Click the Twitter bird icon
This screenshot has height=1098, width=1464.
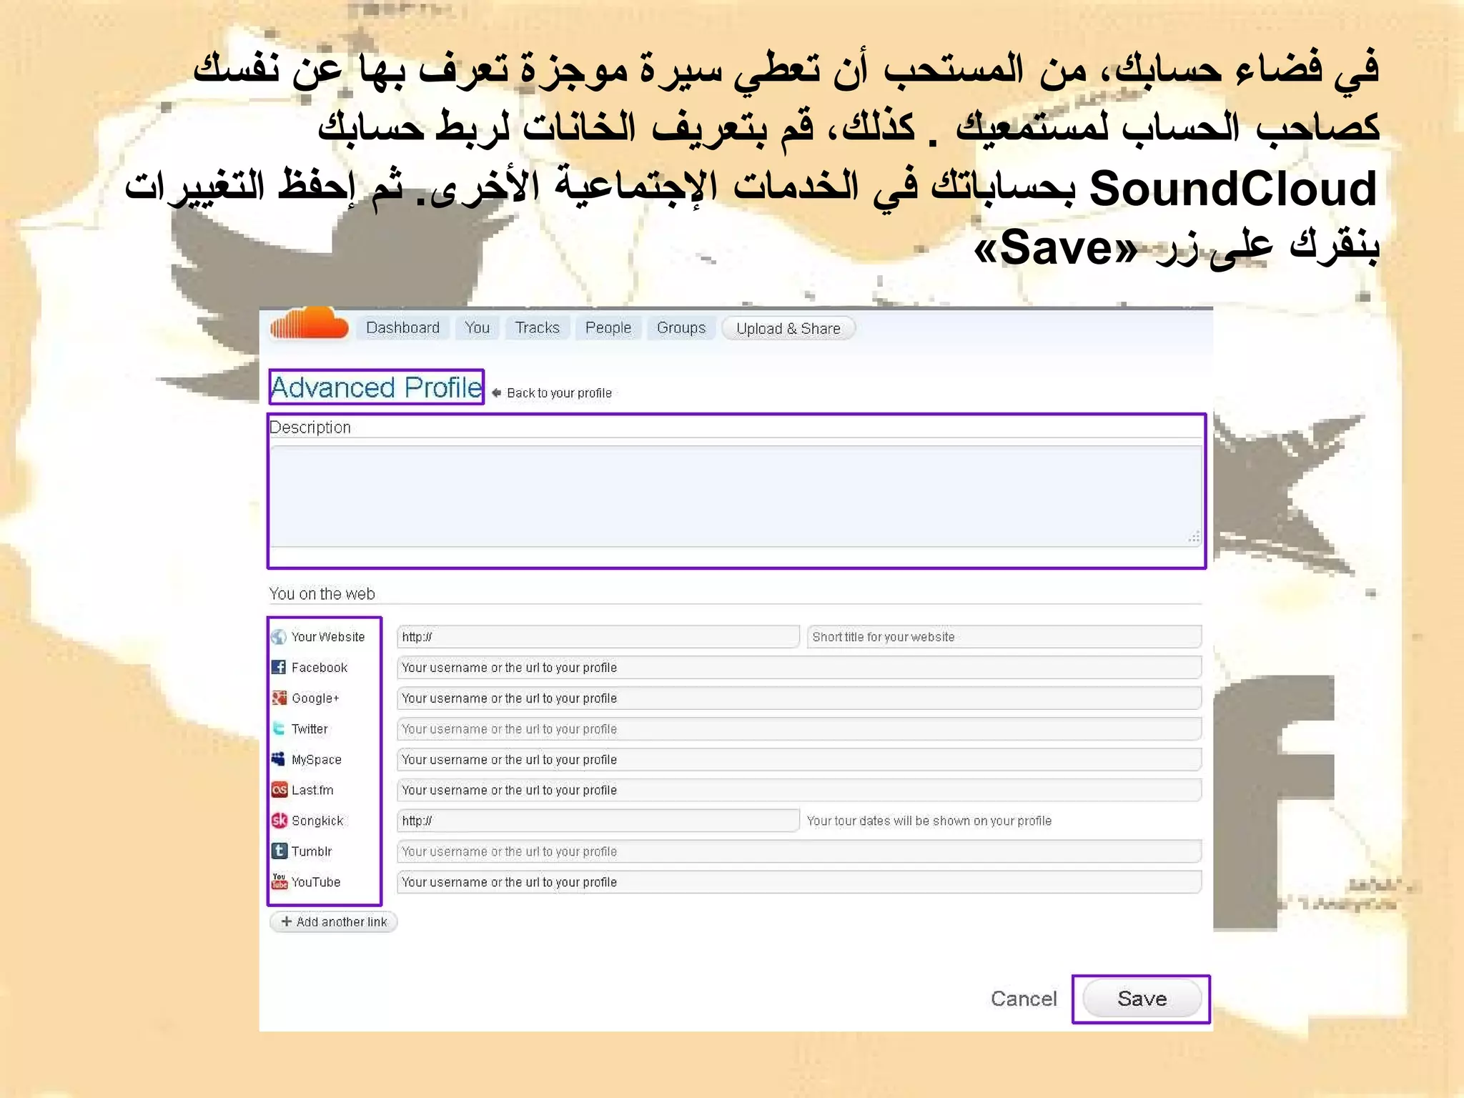279,728
